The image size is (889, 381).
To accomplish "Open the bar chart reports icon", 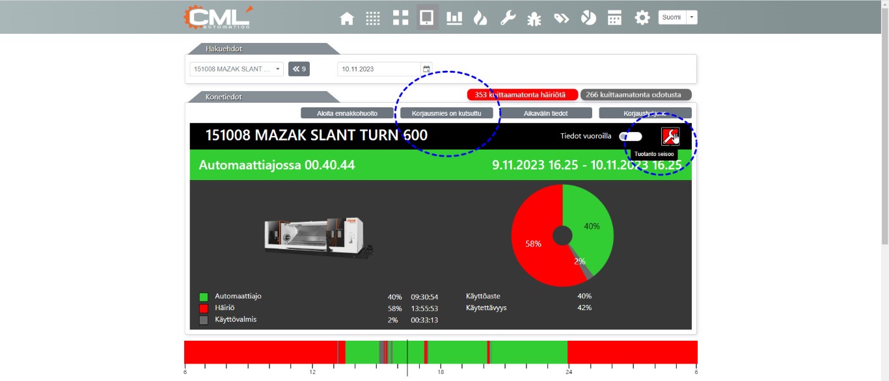I will click(454, 18).
